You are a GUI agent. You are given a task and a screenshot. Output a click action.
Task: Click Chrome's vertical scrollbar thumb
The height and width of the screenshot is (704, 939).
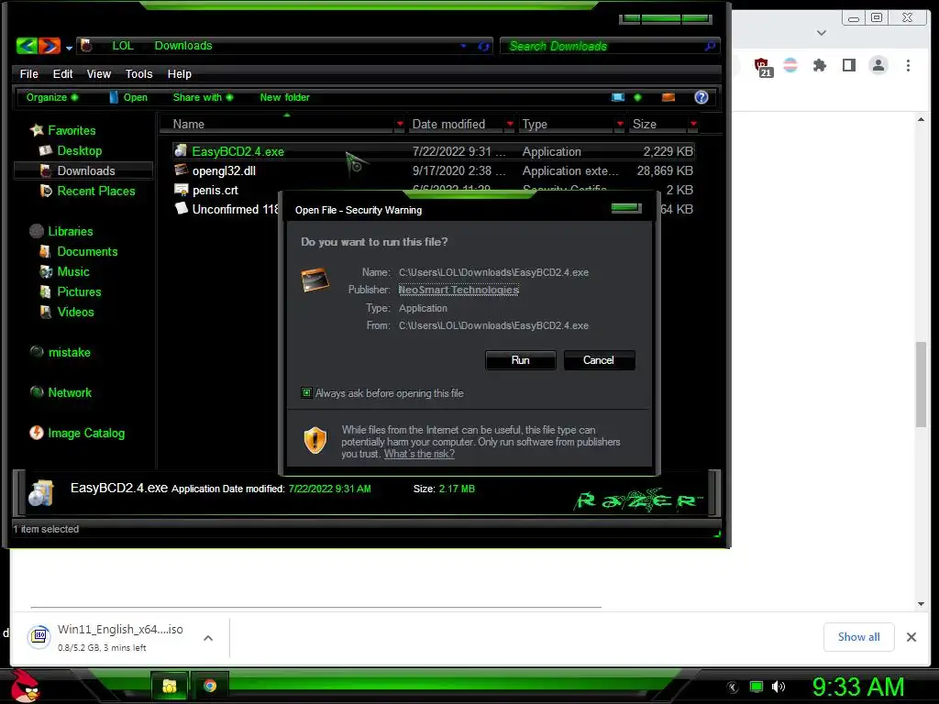(921, 384)
